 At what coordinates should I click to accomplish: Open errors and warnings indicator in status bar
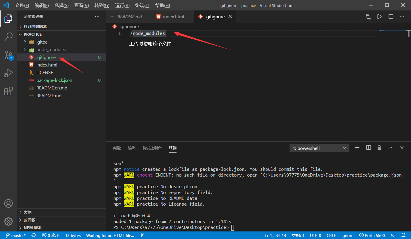(x=51, y=235)
